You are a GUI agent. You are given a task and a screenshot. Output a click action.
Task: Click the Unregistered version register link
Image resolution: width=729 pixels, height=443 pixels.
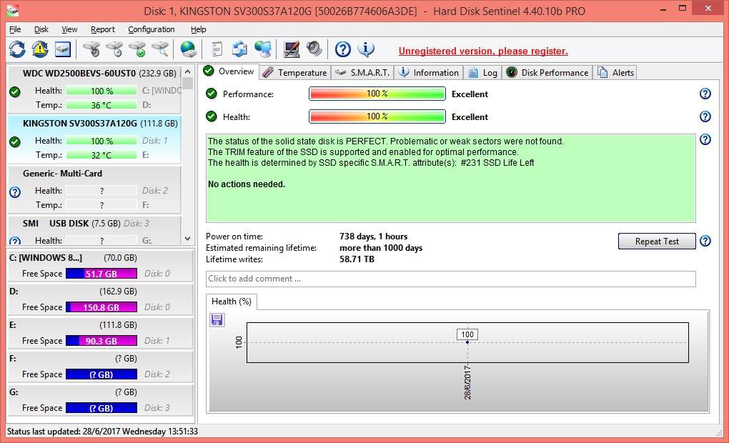[x=483, y=51]
